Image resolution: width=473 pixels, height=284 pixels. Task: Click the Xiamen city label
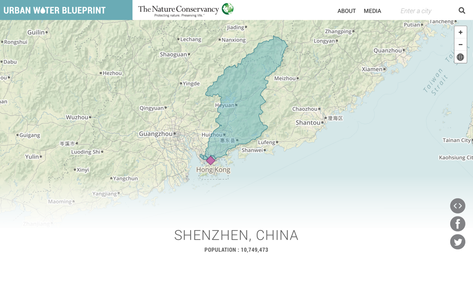[372, 69]
